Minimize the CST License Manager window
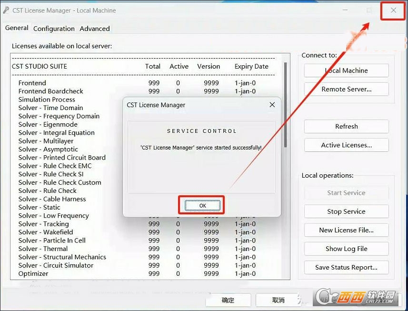 click(345, 10)
